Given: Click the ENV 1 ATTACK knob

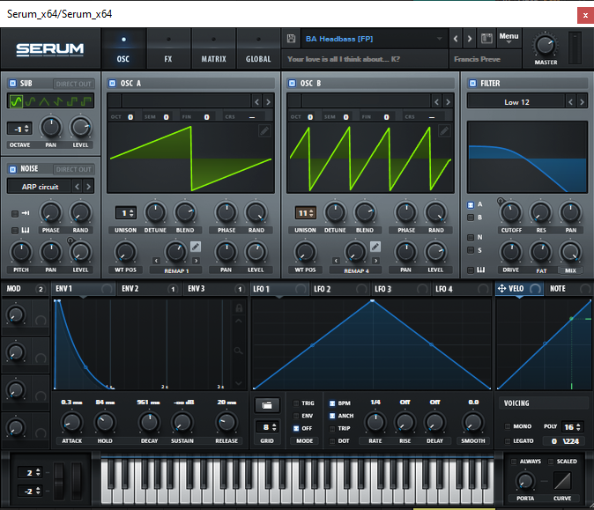Looking at the screenshot, I should pos(72,423).
